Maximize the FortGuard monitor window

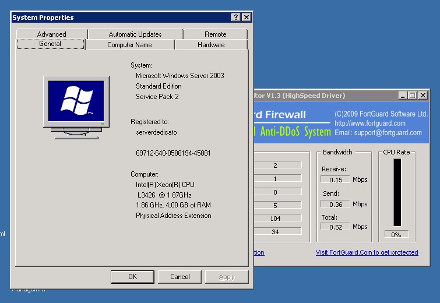coord(412,95)
